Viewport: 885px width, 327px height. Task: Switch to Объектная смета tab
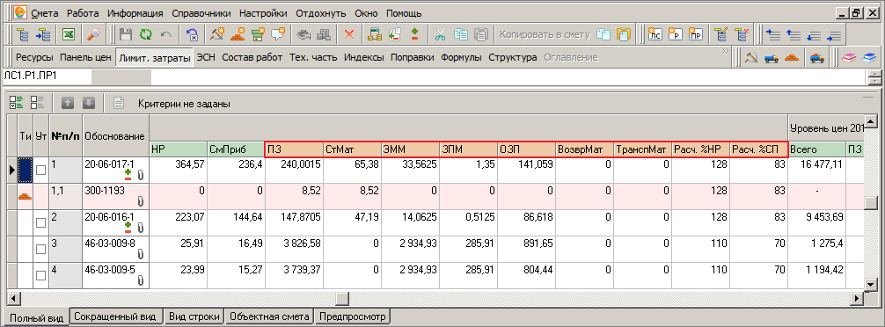(269, 316)
